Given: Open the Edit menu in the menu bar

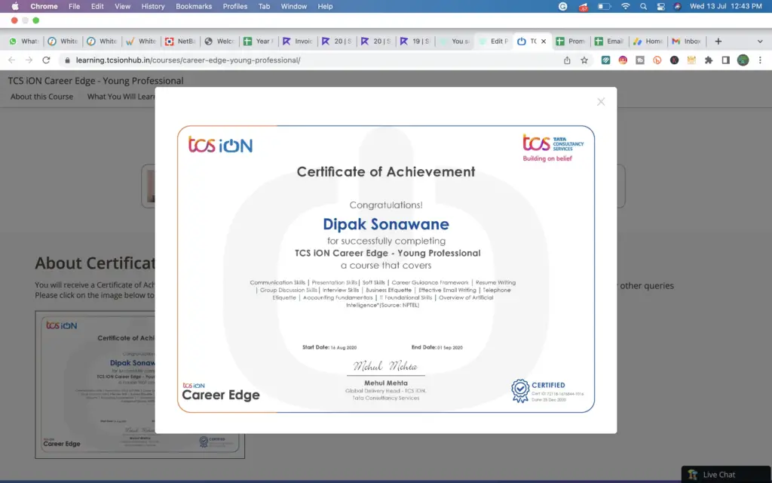Looking at the screenshot, I should coord(97,6).
